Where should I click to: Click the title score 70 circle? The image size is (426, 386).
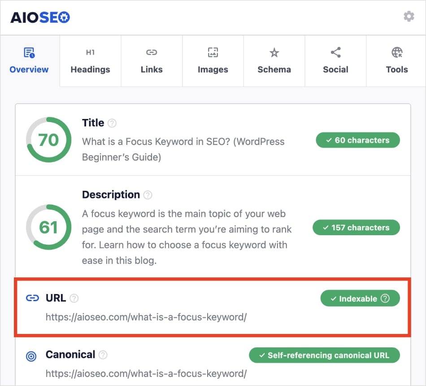click(x=48, y=140)
